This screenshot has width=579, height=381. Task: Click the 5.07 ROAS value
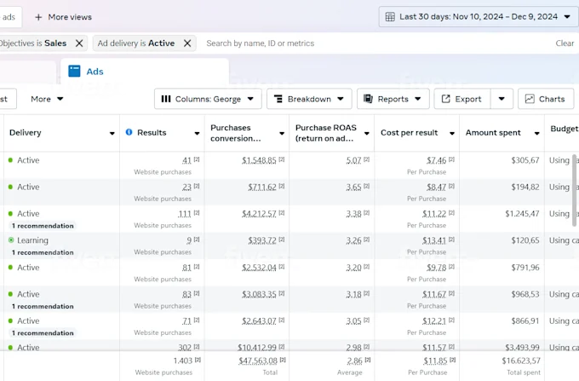point(353,160)
